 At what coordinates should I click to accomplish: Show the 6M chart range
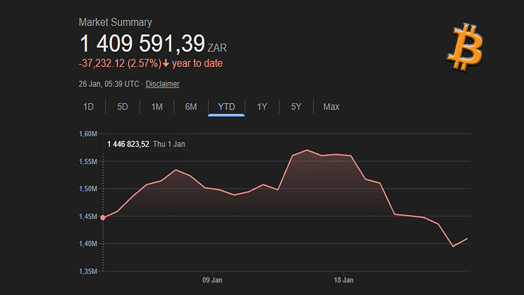click(x=191, y=107)
